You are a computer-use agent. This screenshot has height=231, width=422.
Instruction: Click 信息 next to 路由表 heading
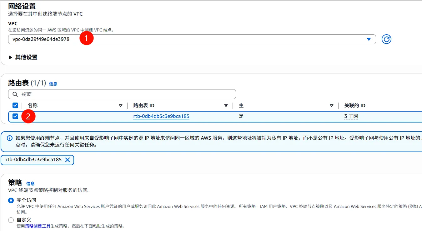click(53, 84)
